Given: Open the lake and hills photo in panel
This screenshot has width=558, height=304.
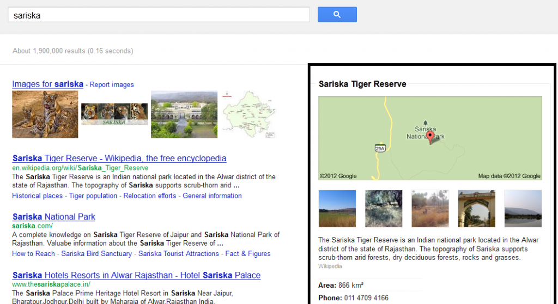Looking at the screenshot, I should [523, 209].
